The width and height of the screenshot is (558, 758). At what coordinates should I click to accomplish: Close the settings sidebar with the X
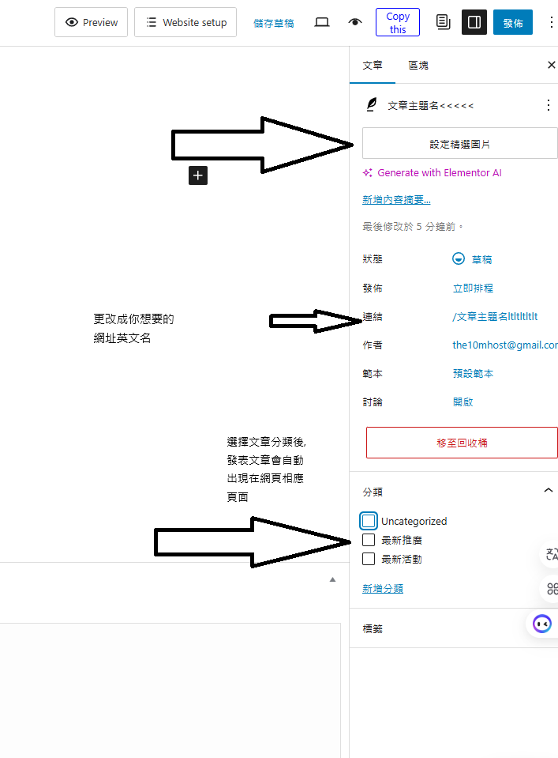coord(551,65)
